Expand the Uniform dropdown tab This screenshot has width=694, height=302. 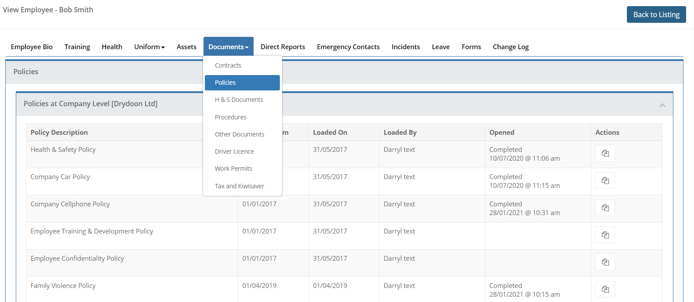point(149,47)
